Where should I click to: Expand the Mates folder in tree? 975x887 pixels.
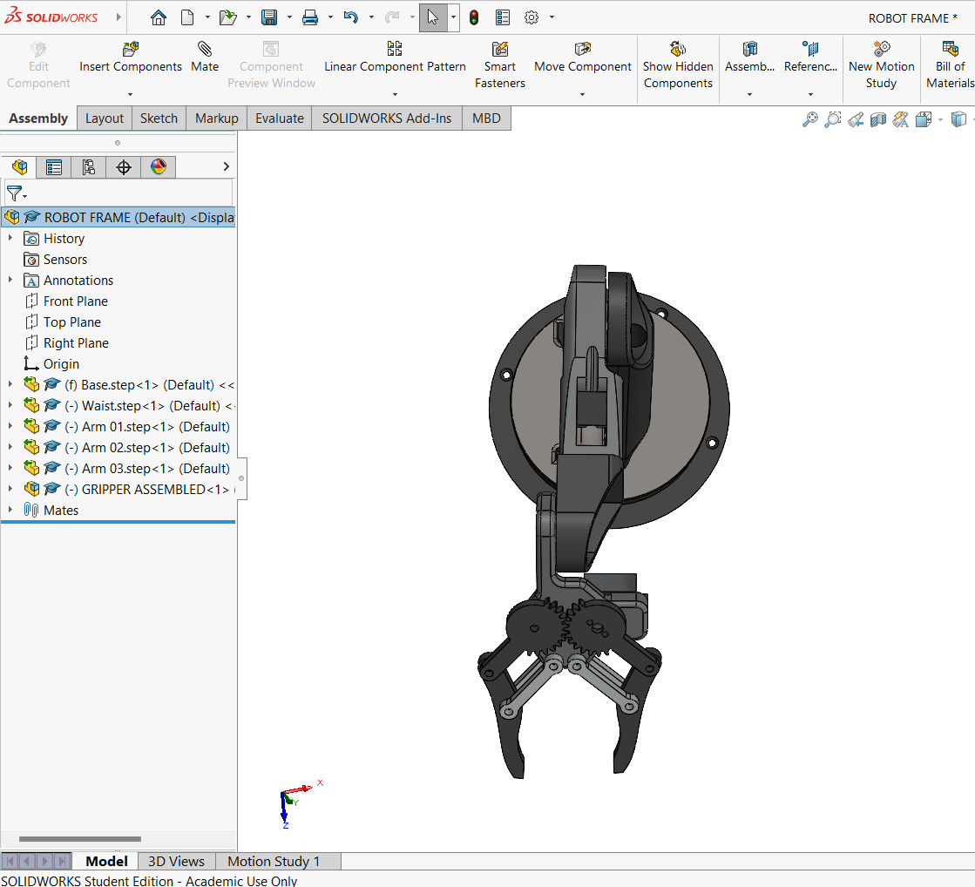10,510
